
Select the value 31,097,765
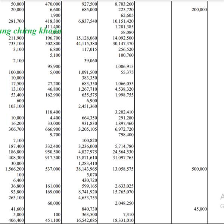(x=123, y=158)
